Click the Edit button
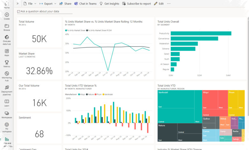249x150 pixels. (159, 4)
